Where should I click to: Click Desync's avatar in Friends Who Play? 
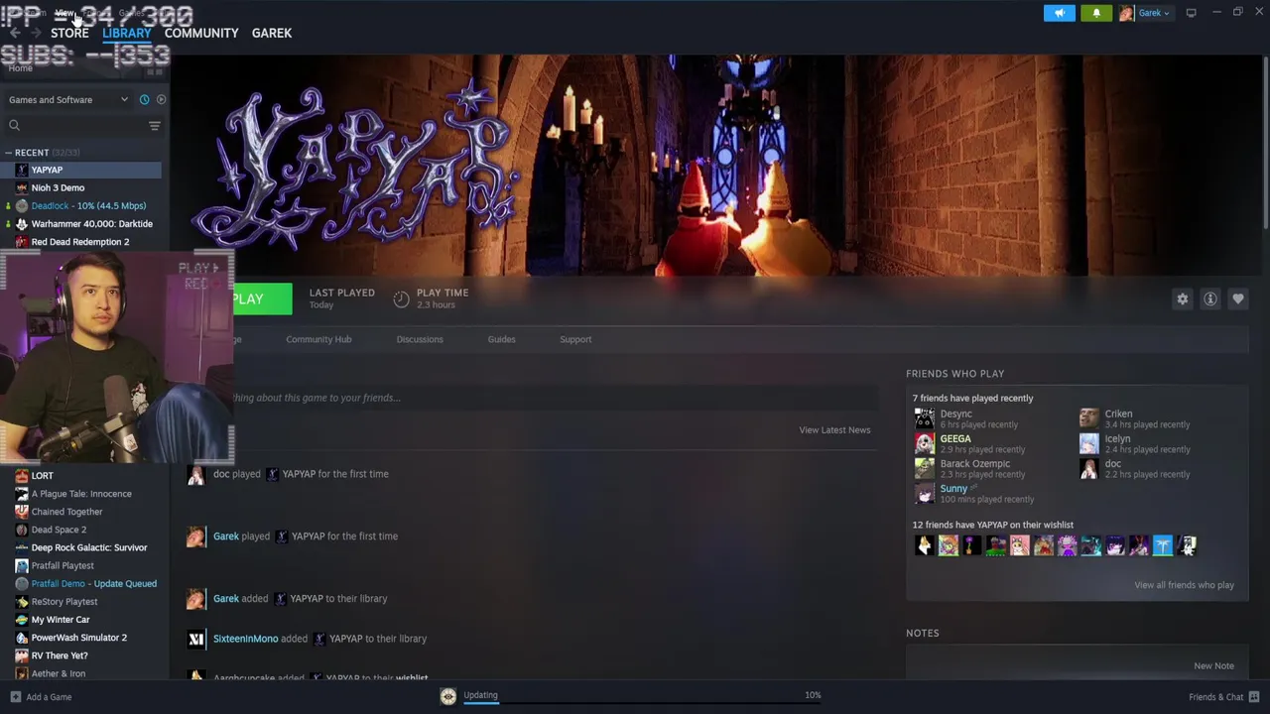coord(924,418)
